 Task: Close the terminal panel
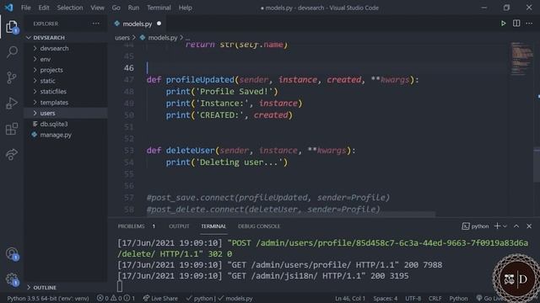point(529,226)
